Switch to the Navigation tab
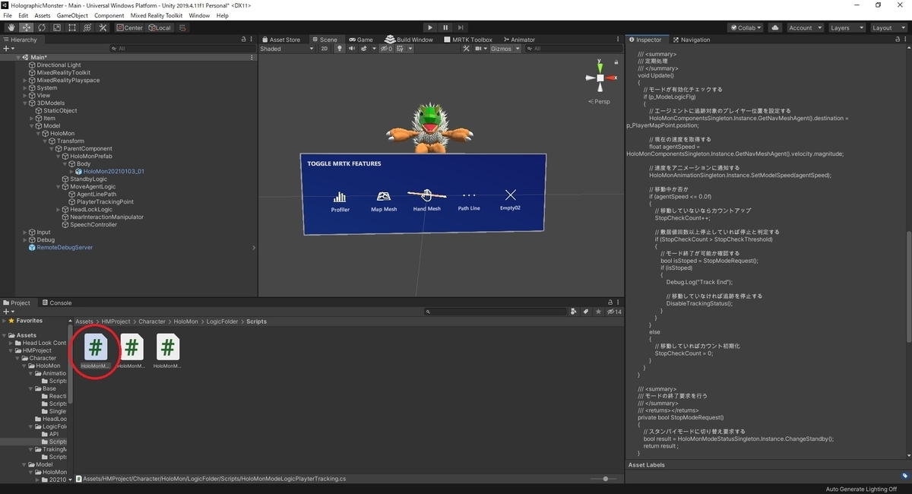Screen dimensions: 912x494 pos(692,40)
